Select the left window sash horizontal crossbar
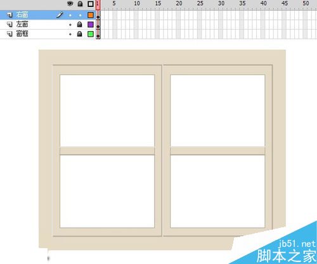 [107, 151]
